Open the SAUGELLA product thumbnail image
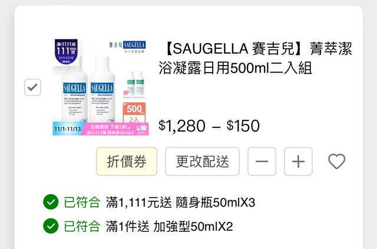Viewport: 377px width, 249px height. click(x=101, y=87)
